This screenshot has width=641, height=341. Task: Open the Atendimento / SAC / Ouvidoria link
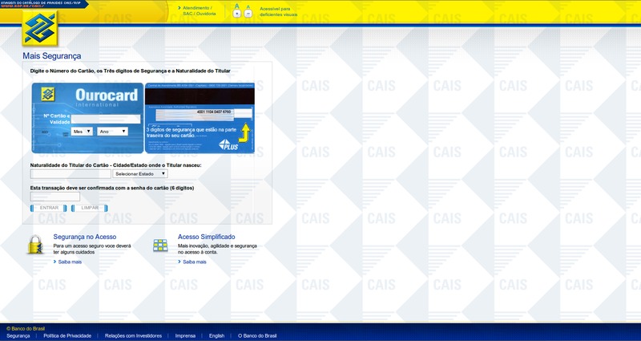coord(199,10)
